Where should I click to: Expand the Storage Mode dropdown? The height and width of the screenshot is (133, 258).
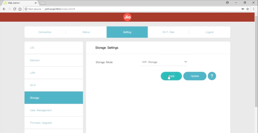164,62
